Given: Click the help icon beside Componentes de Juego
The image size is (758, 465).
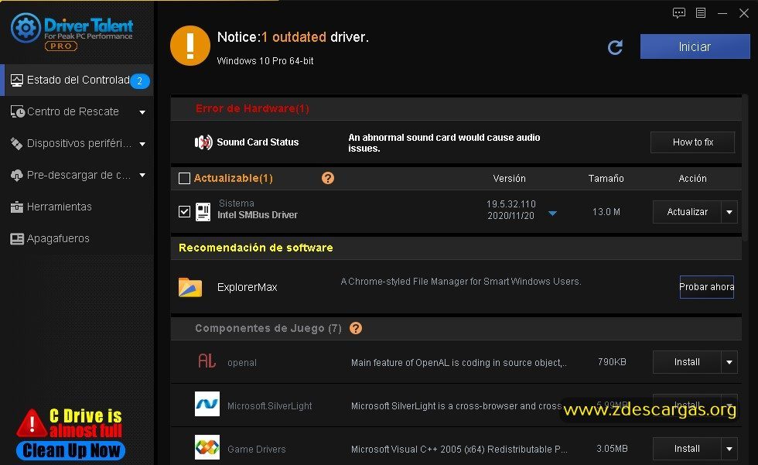Looking at the screenshot, I should click(356, 328).
